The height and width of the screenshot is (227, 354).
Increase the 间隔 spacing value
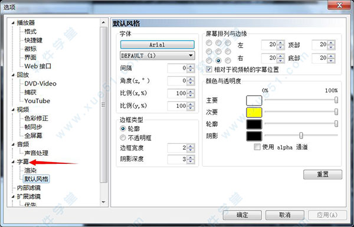coord(191,67)
